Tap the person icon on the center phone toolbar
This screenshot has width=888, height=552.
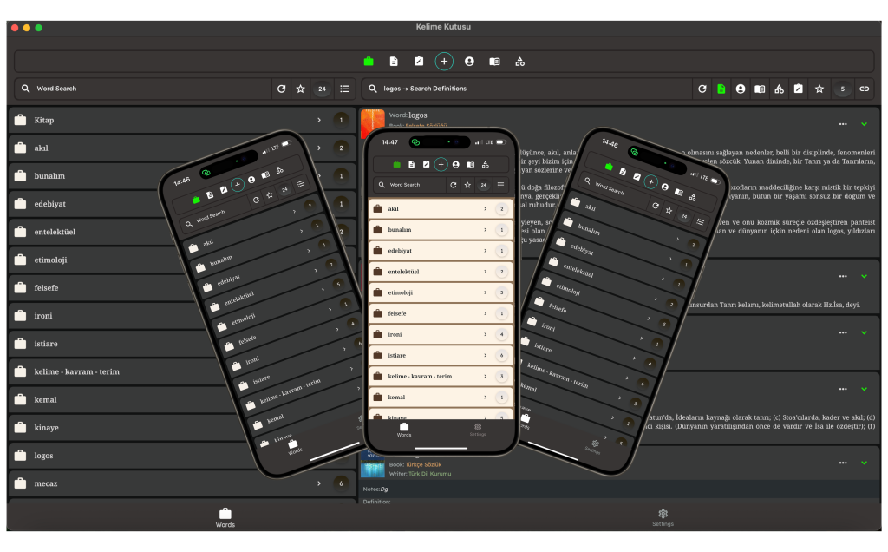(x=456, y=164)
